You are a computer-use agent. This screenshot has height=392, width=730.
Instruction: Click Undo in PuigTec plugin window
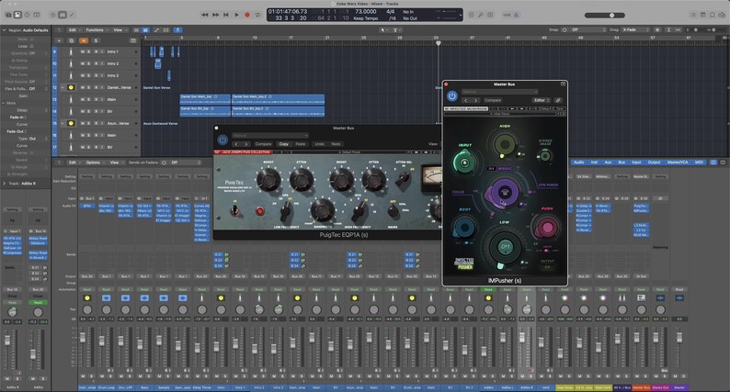point(319,144)
